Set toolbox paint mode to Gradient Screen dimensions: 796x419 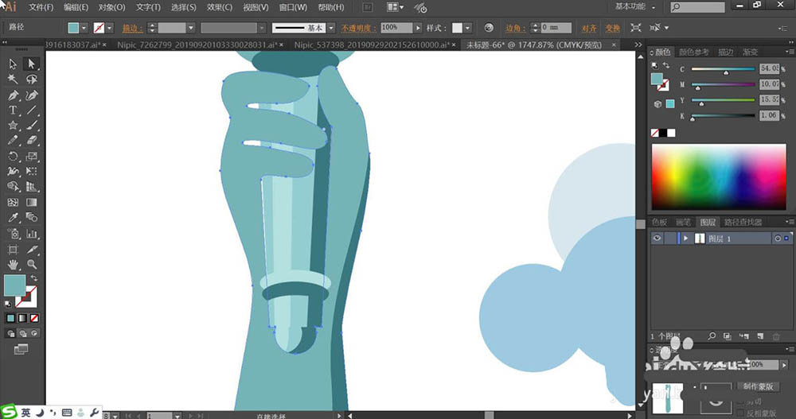click(22, 318)
